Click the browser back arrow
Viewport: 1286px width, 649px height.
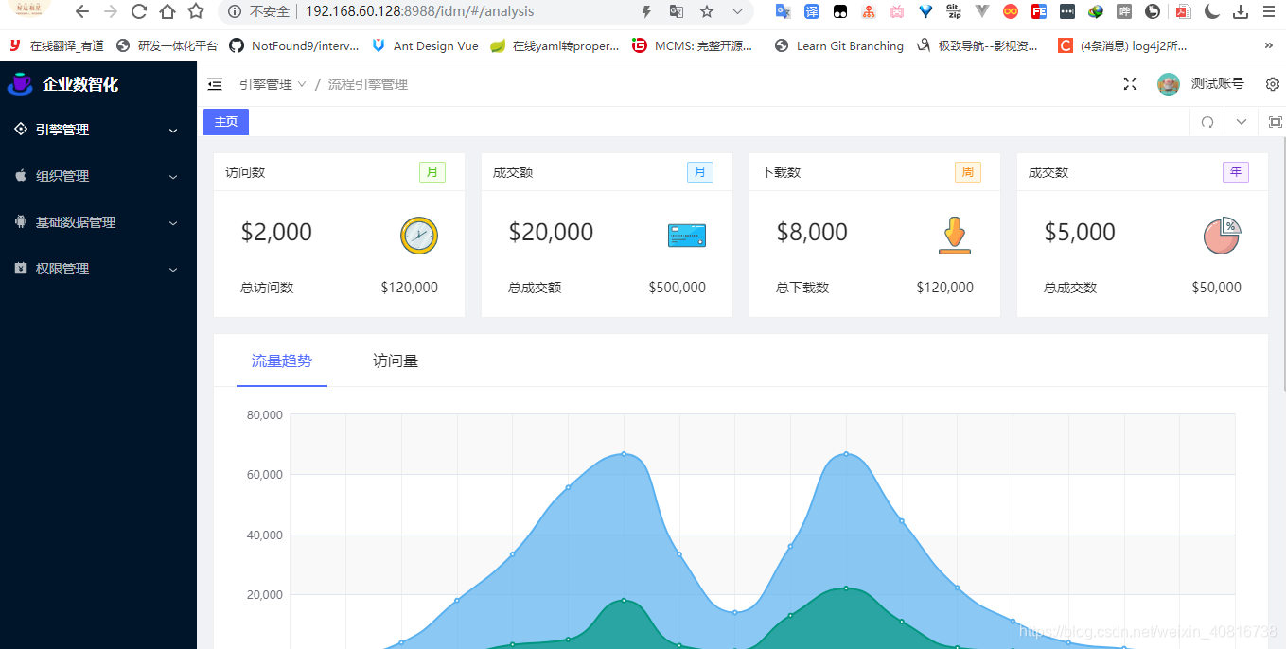(x=82, y=12)
